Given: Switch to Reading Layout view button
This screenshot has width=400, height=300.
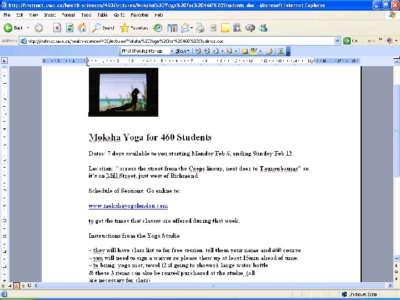Looking at the screenshot, I should tap(29, 286).
